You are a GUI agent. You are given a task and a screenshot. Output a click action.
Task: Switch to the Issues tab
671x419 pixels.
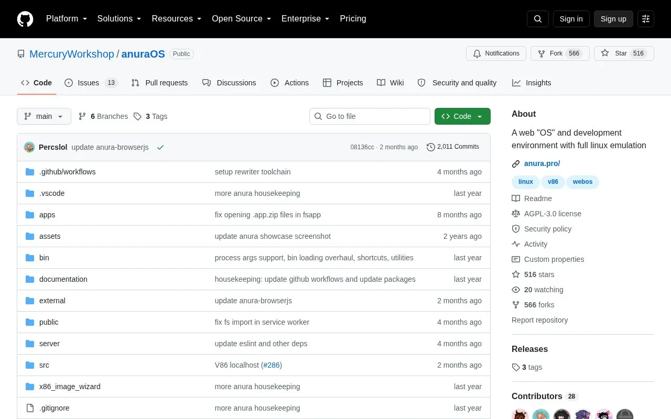91,83
